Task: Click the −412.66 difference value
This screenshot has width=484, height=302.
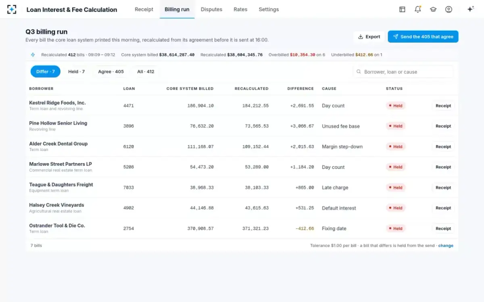Action: click(305, 229)
